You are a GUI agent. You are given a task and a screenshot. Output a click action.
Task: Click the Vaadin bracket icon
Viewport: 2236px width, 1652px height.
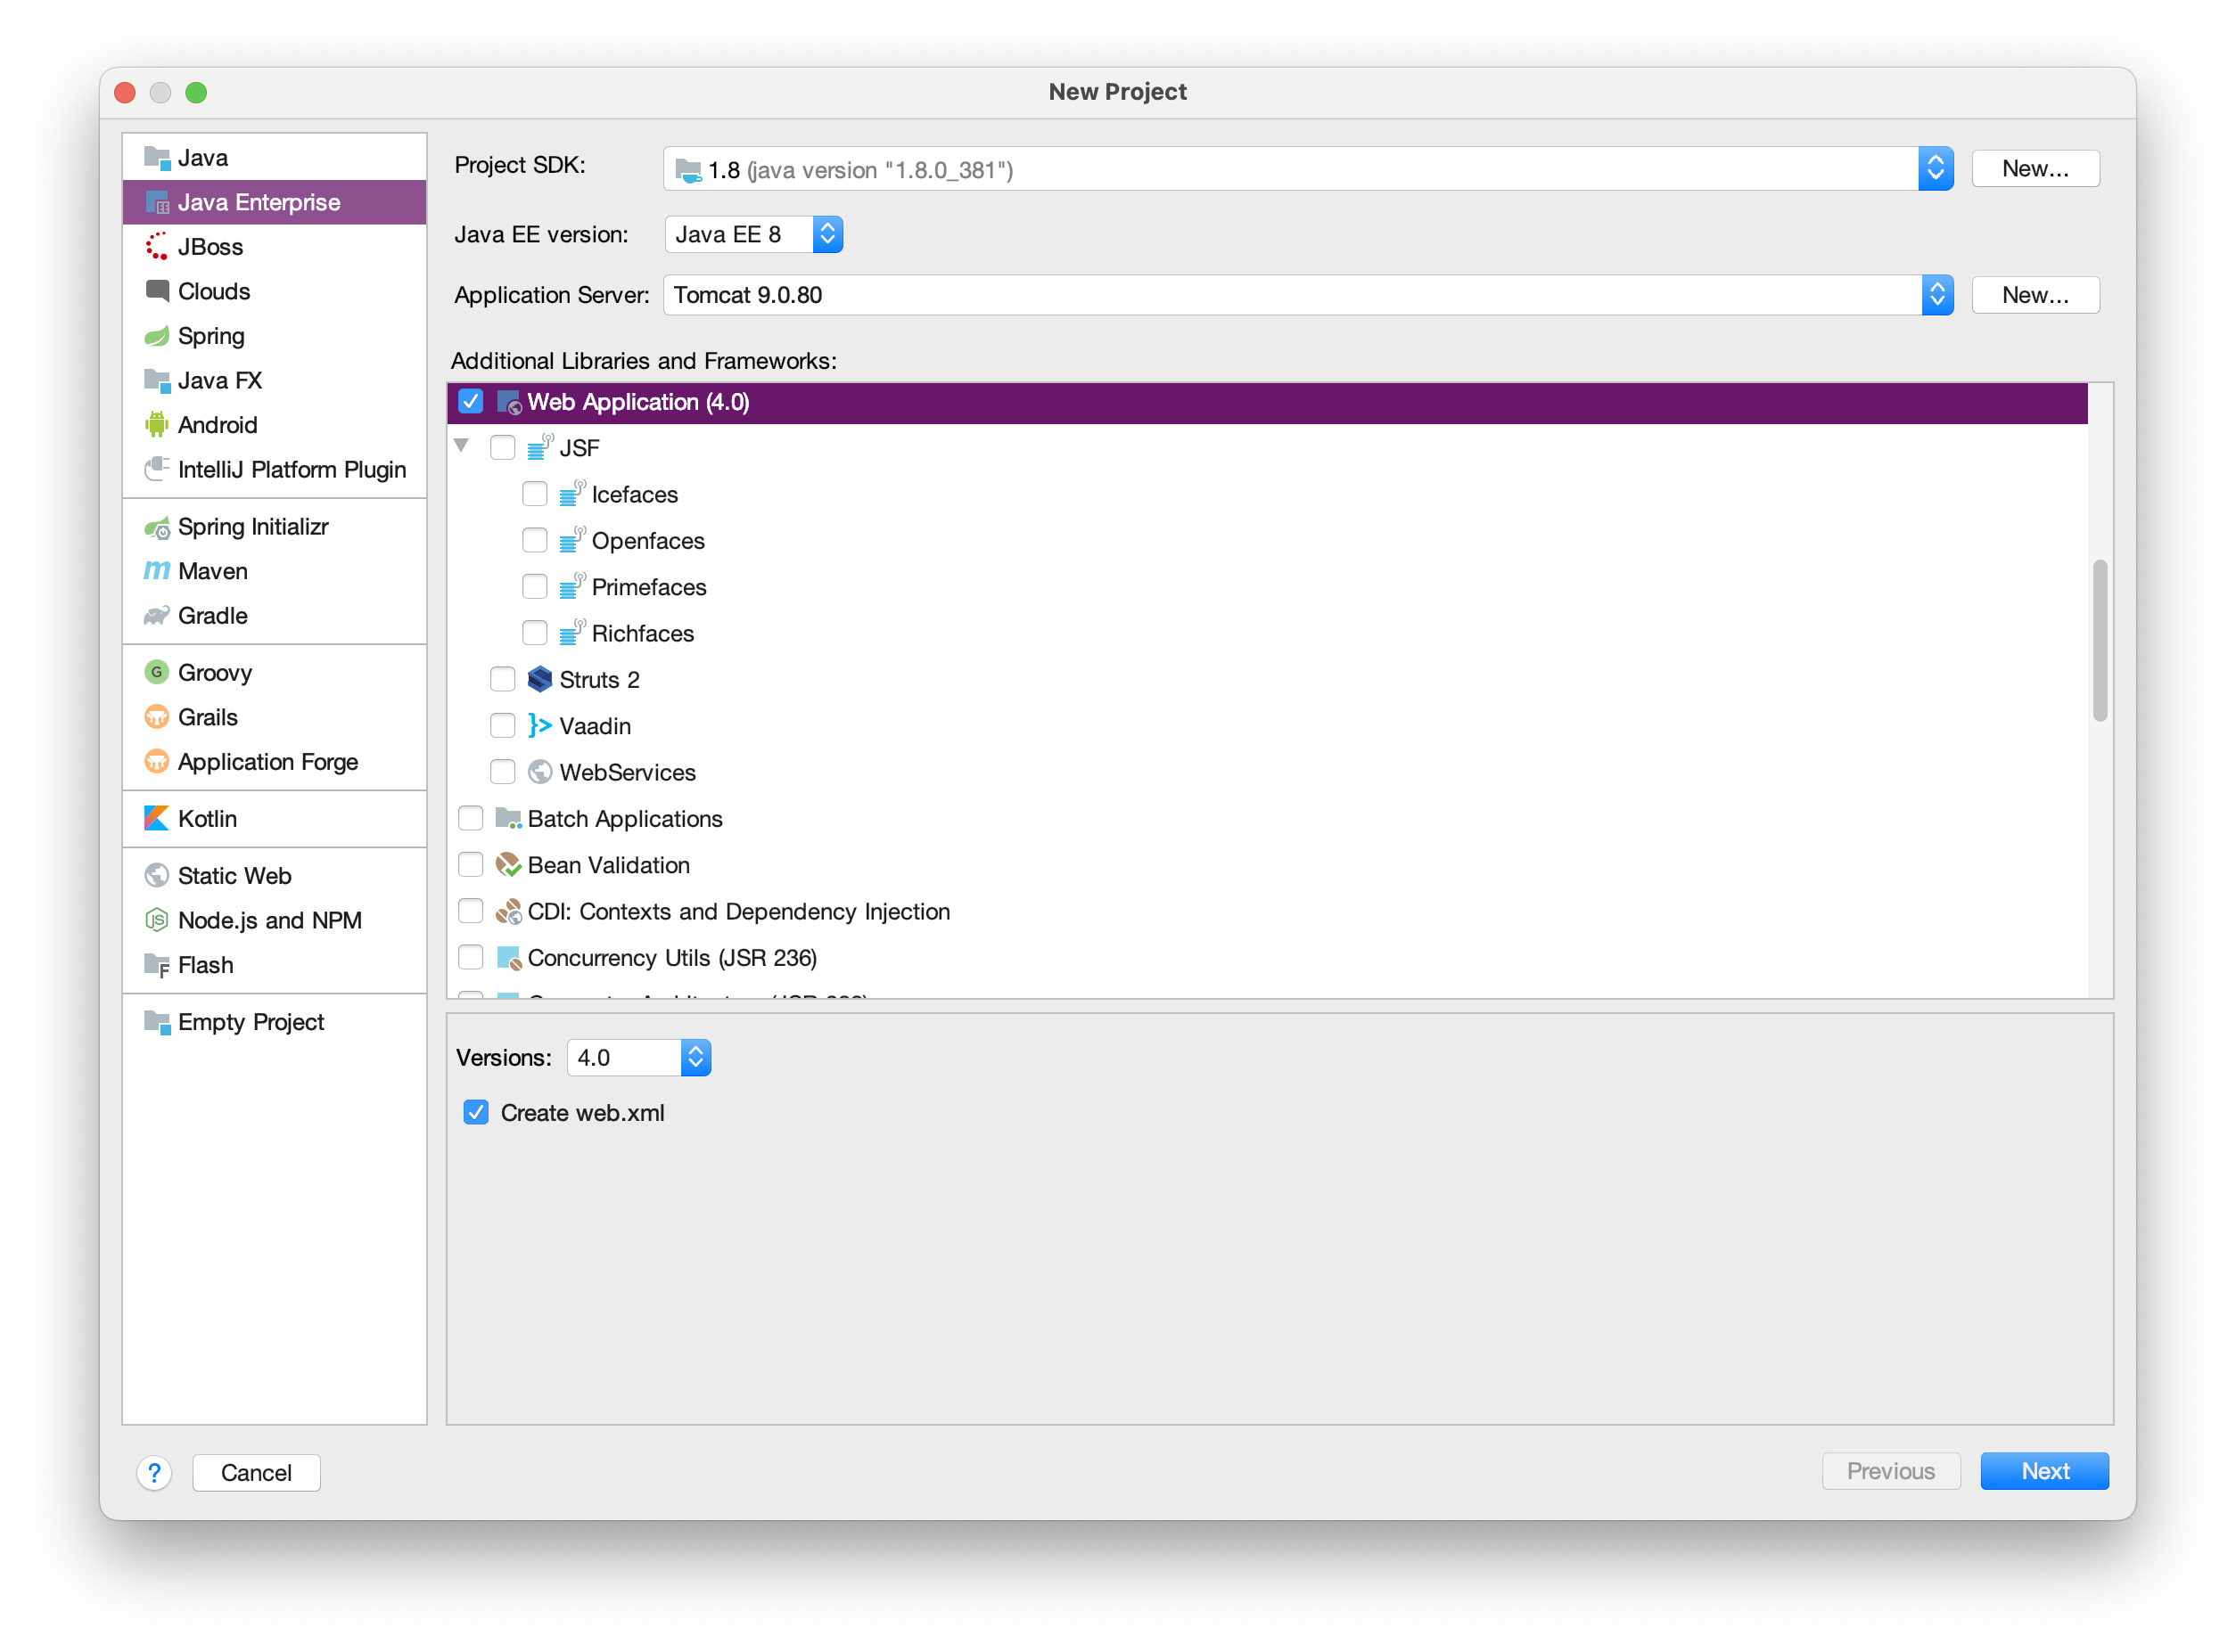(539, 726)
